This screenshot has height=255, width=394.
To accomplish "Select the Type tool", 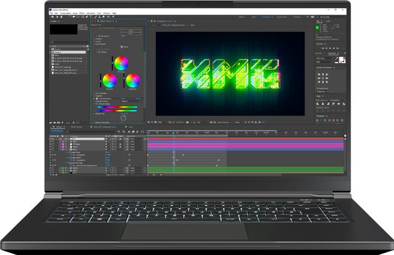I will tap(91, 17).
